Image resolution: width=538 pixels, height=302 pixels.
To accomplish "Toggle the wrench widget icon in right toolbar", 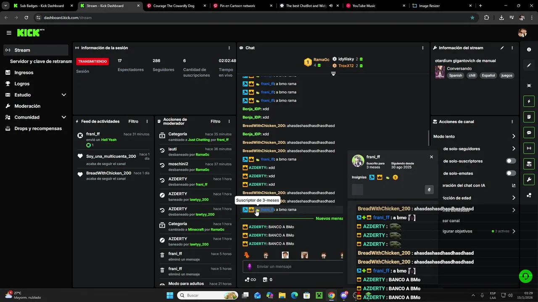I will (529, 180).
